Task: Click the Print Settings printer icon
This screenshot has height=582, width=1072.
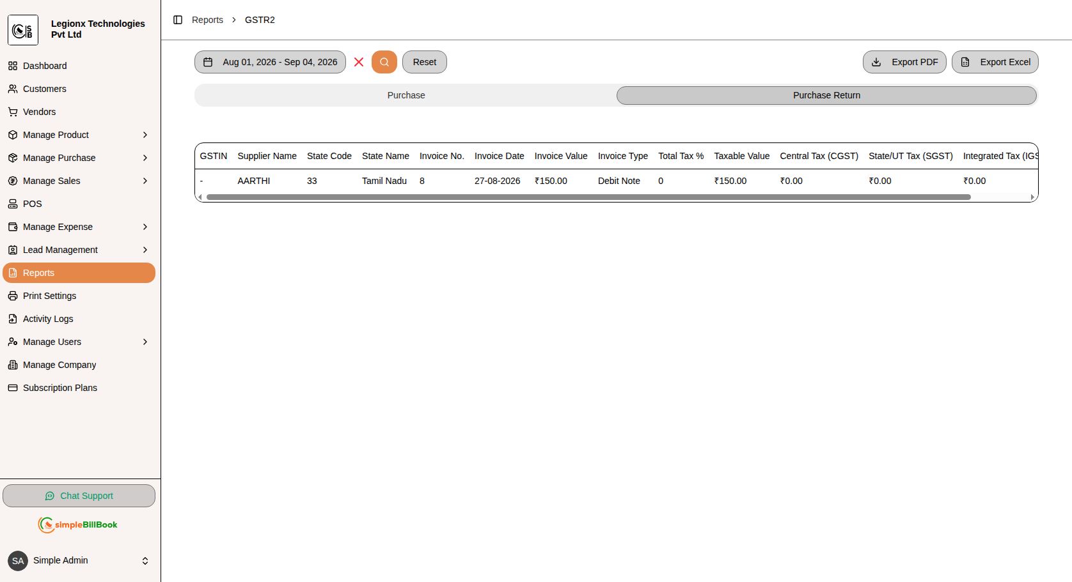Action: pyautogui.click(x=13, y=296)
